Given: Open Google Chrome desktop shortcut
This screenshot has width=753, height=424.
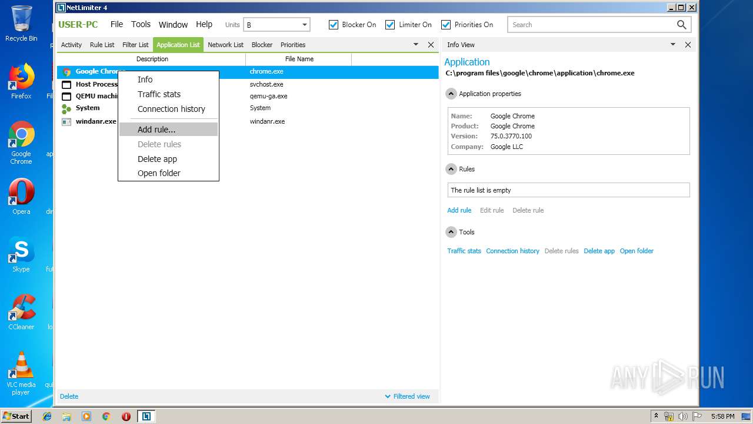Looking at the screenshot, I should [x=21, y=143].
